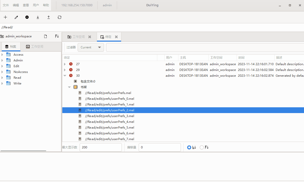The width and height of the screenshot is (304, 182).
Task: Click the sort icon beside admin_workspace
Action: pos(57,36)
